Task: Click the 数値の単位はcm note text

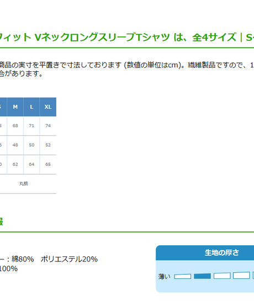Action: [x=152, y=65]
